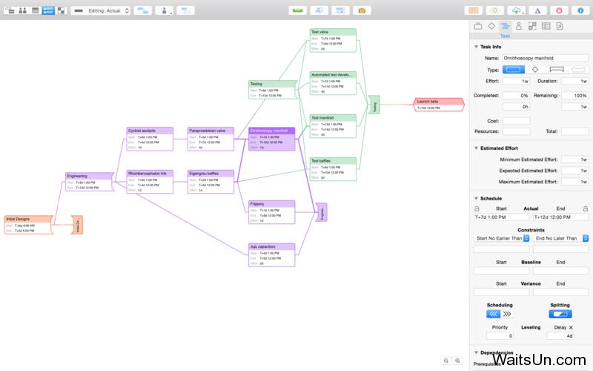Image resolution: width=593 pixels, height=371 pixels.
Task: Click the connect tasks toolbar button
Action: [x=143, y=10]
